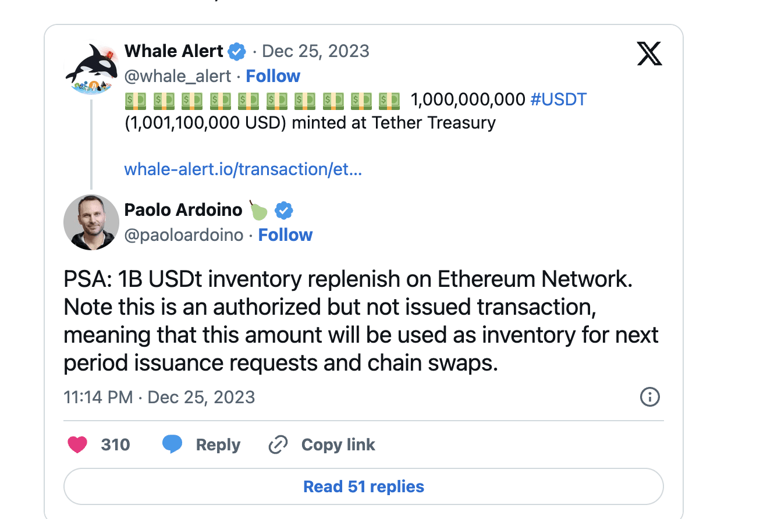Click the Copy link chain icon
Screen dimensions: 767x519
coord(278,444)
